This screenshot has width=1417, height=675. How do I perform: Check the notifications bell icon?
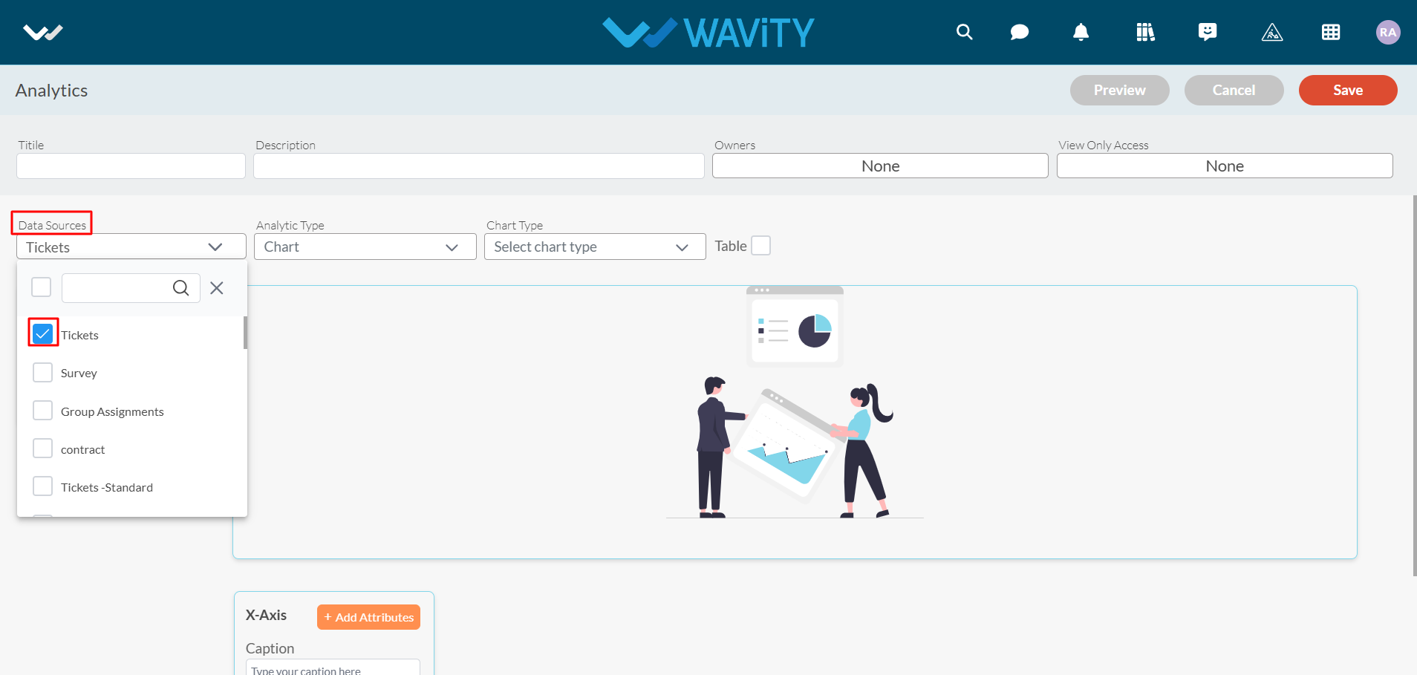1081,32
